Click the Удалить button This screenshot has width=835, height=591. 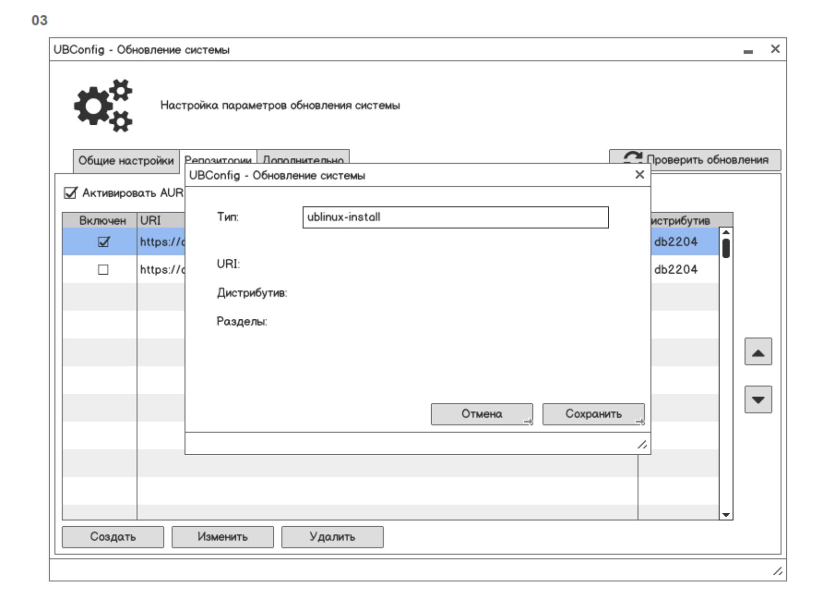tap(332, 537)
